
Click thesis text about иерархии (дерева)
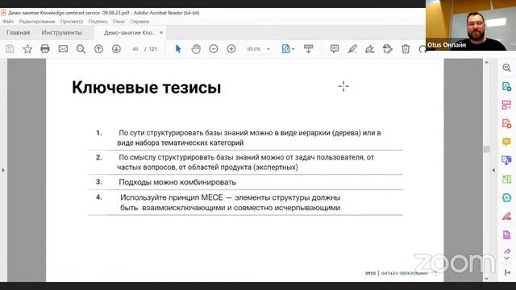[x=249, y=138]
